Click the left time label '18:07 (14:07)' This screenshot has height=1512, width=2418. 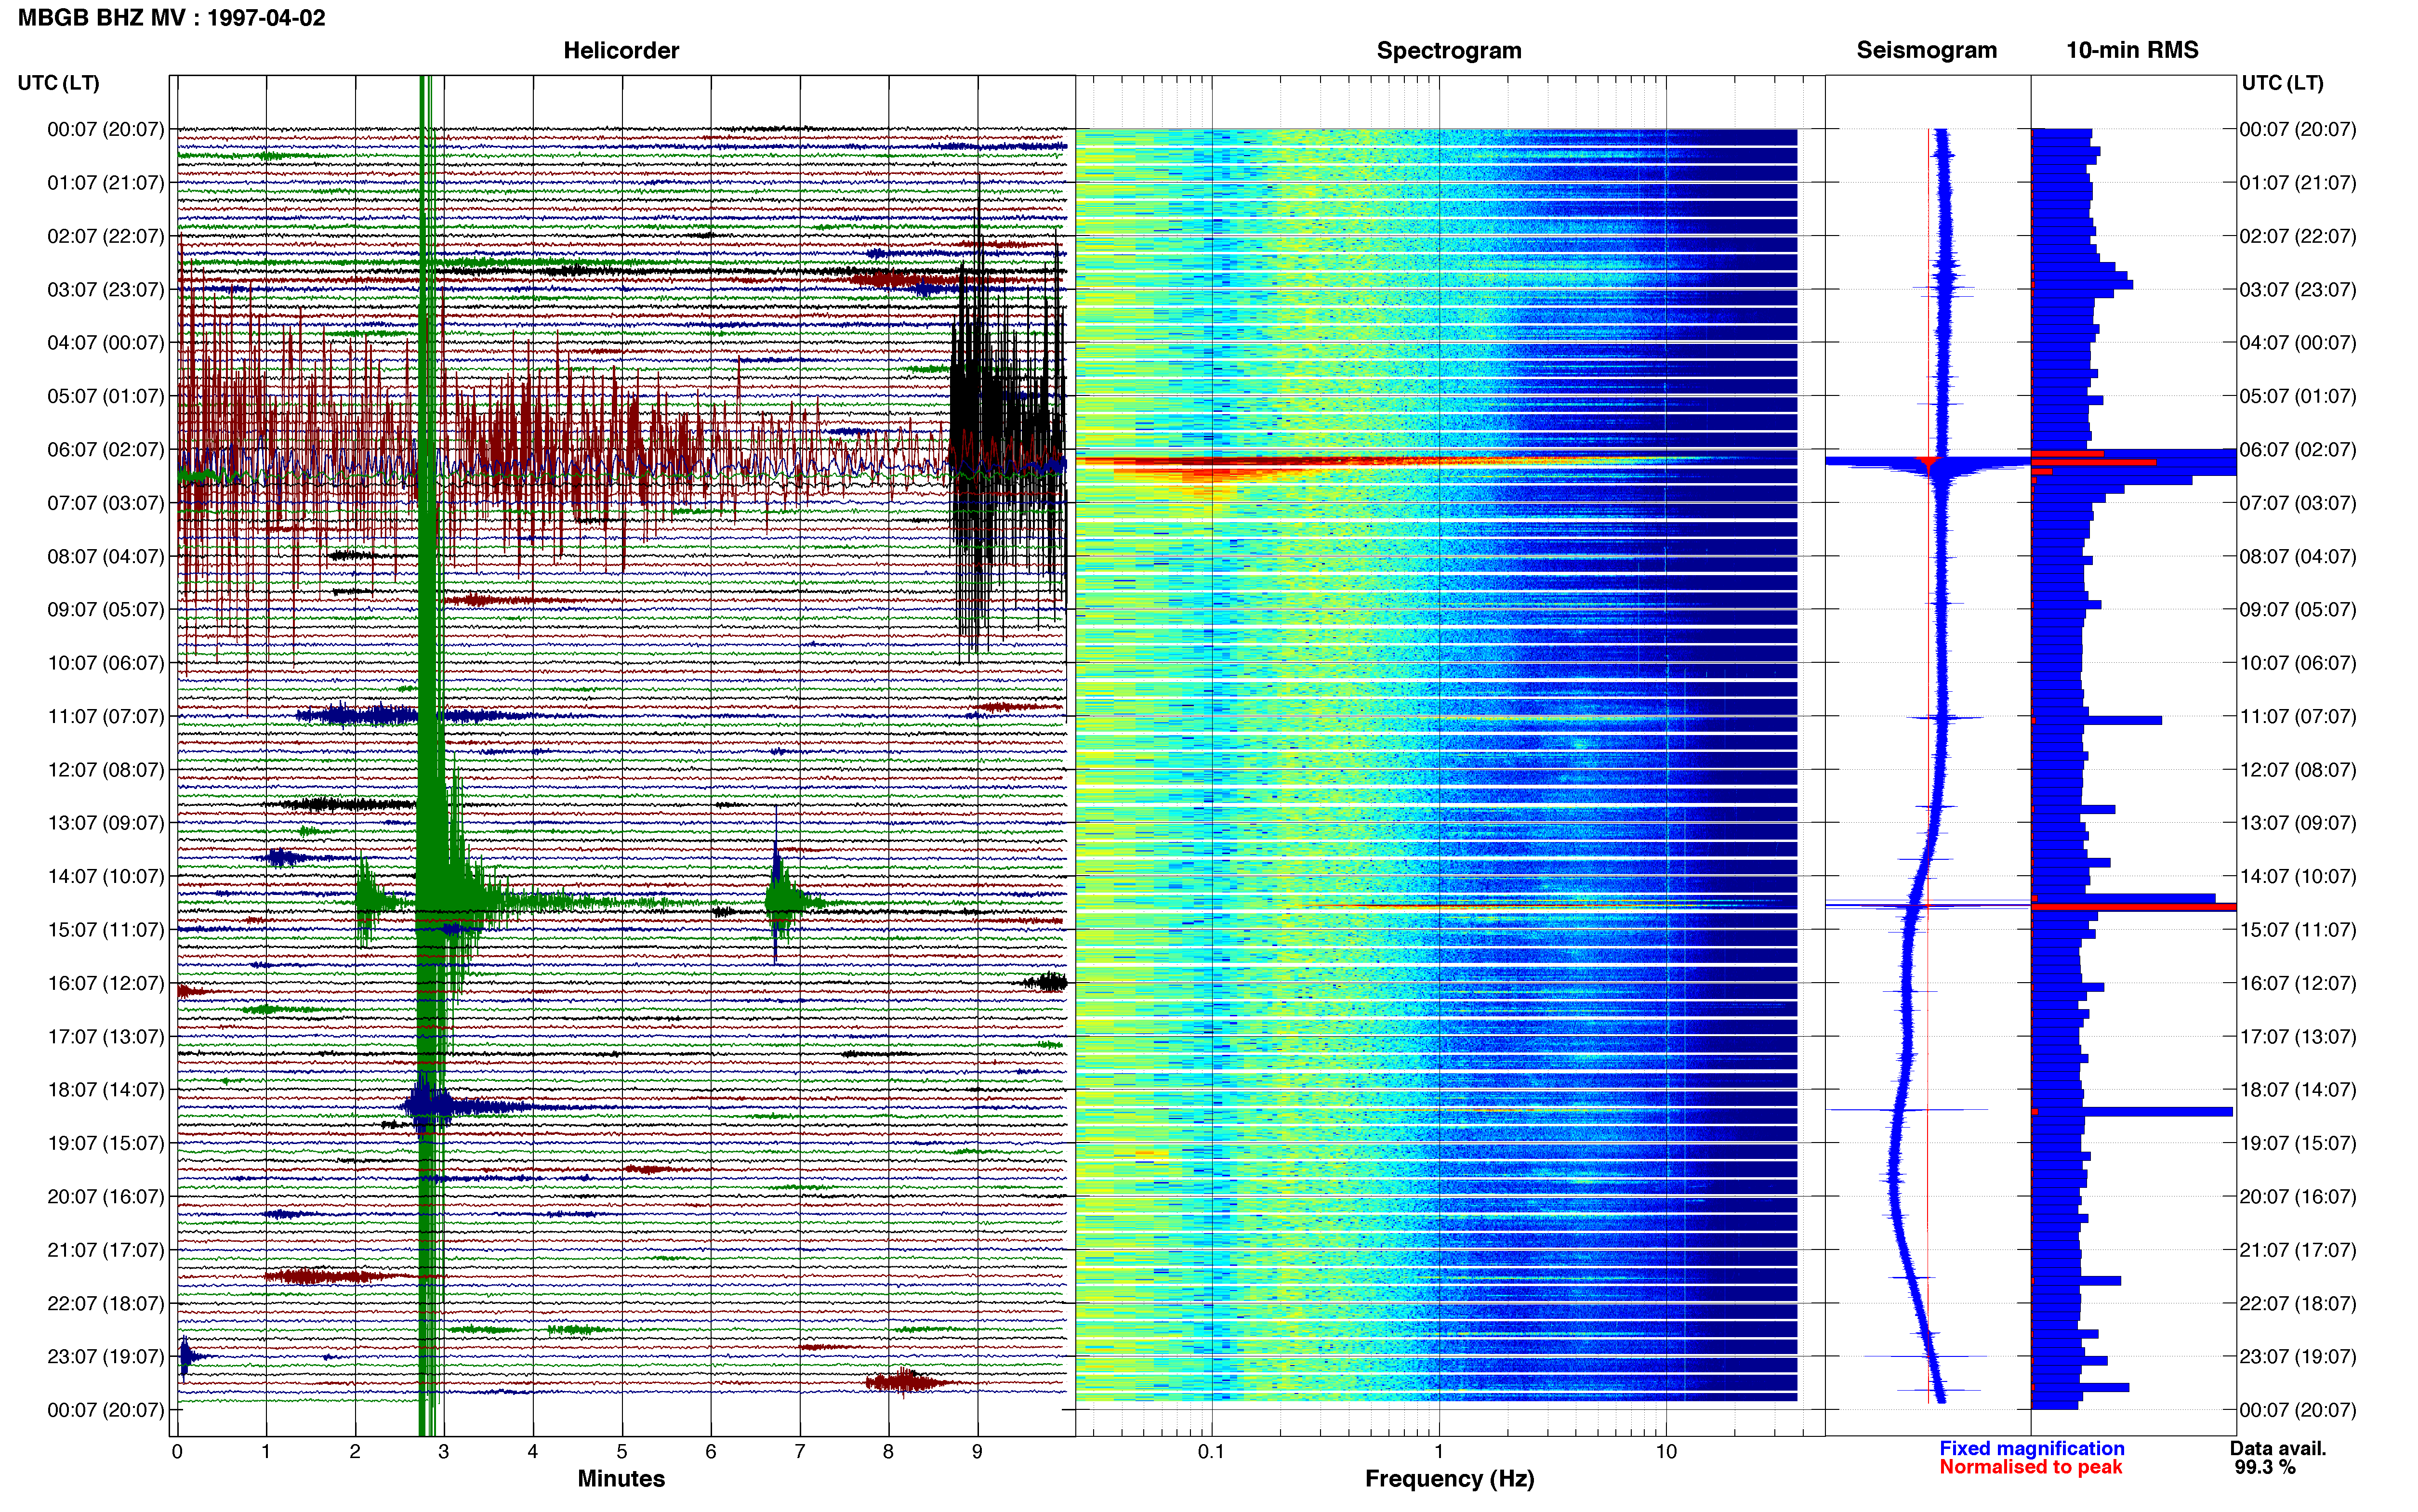point(105,1089)
